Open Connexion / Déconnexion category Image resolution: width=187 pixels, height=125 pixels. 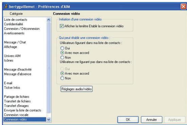pyautogui.click(x=22, y=29)
